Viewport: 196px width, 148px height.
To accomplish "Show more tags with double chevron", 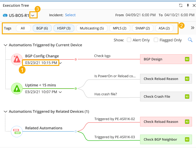I will (192, 28).
